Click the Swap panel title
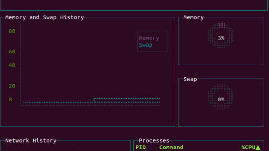The width and height of the screenshot is (269, 151). (190, 79)
